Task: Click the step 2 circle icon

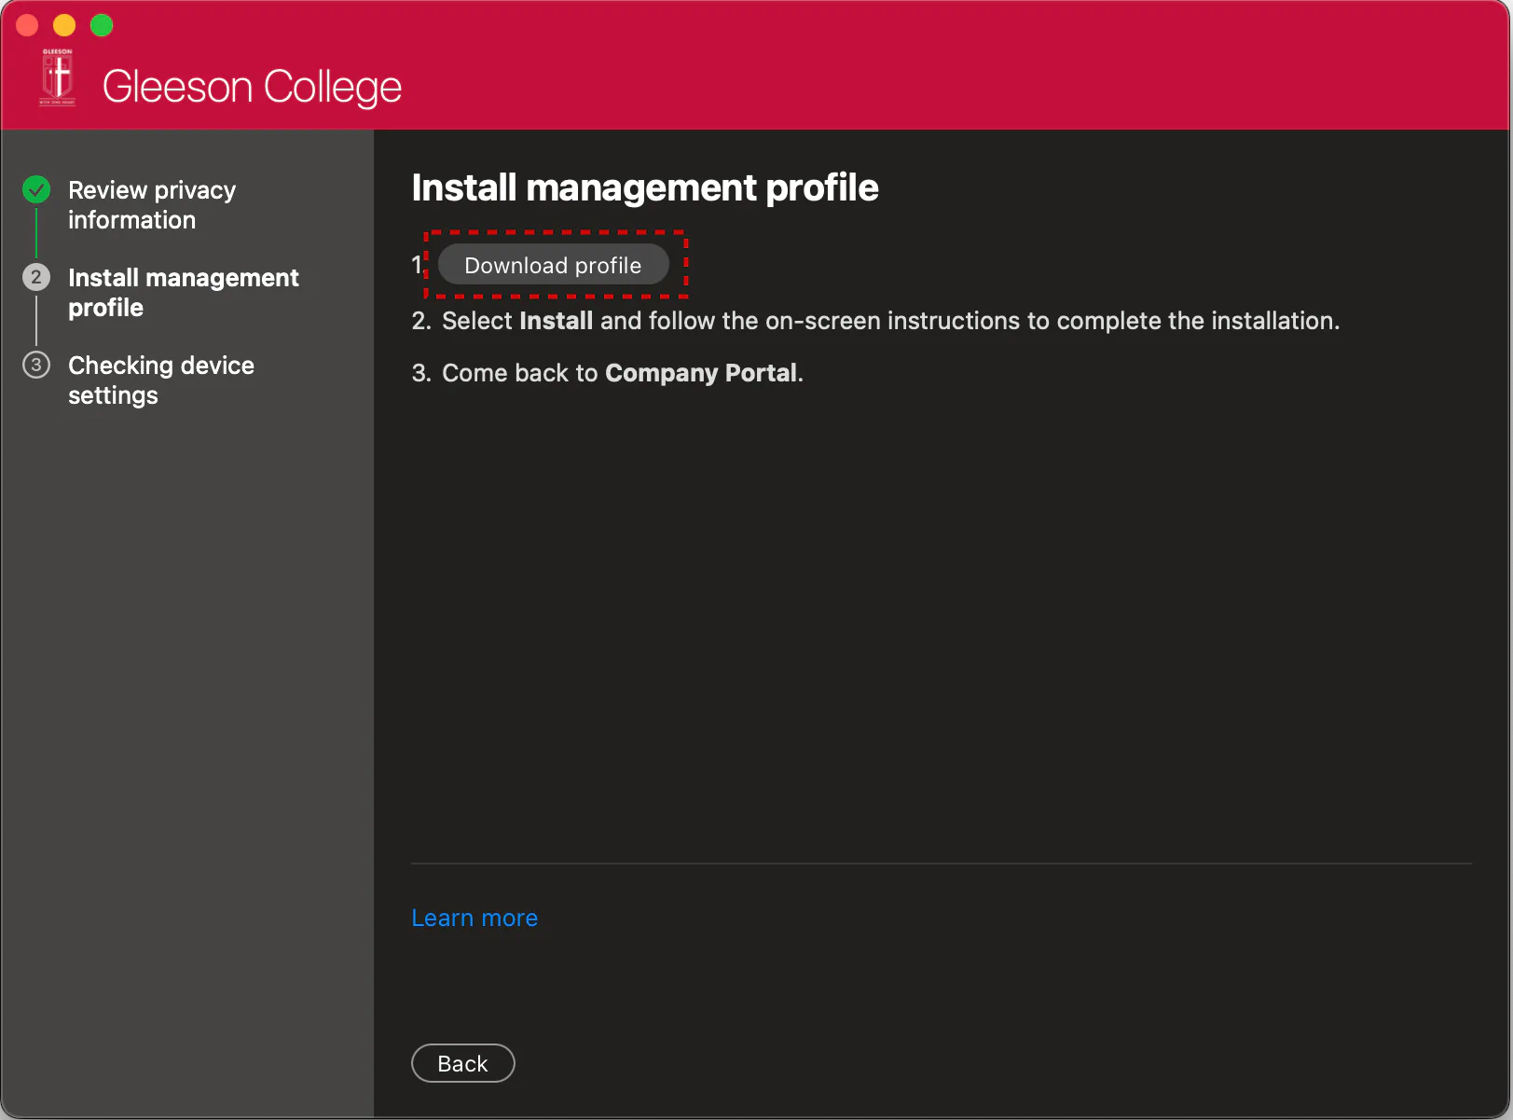Action: pyautogui.click(x=36, y=277)
